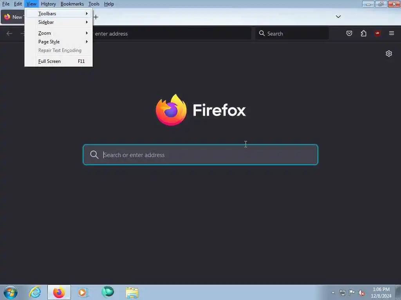Viewport: 401px width, 300px height.
Task: Show hidden system tray icons arrow
Action: coord(333,293)
